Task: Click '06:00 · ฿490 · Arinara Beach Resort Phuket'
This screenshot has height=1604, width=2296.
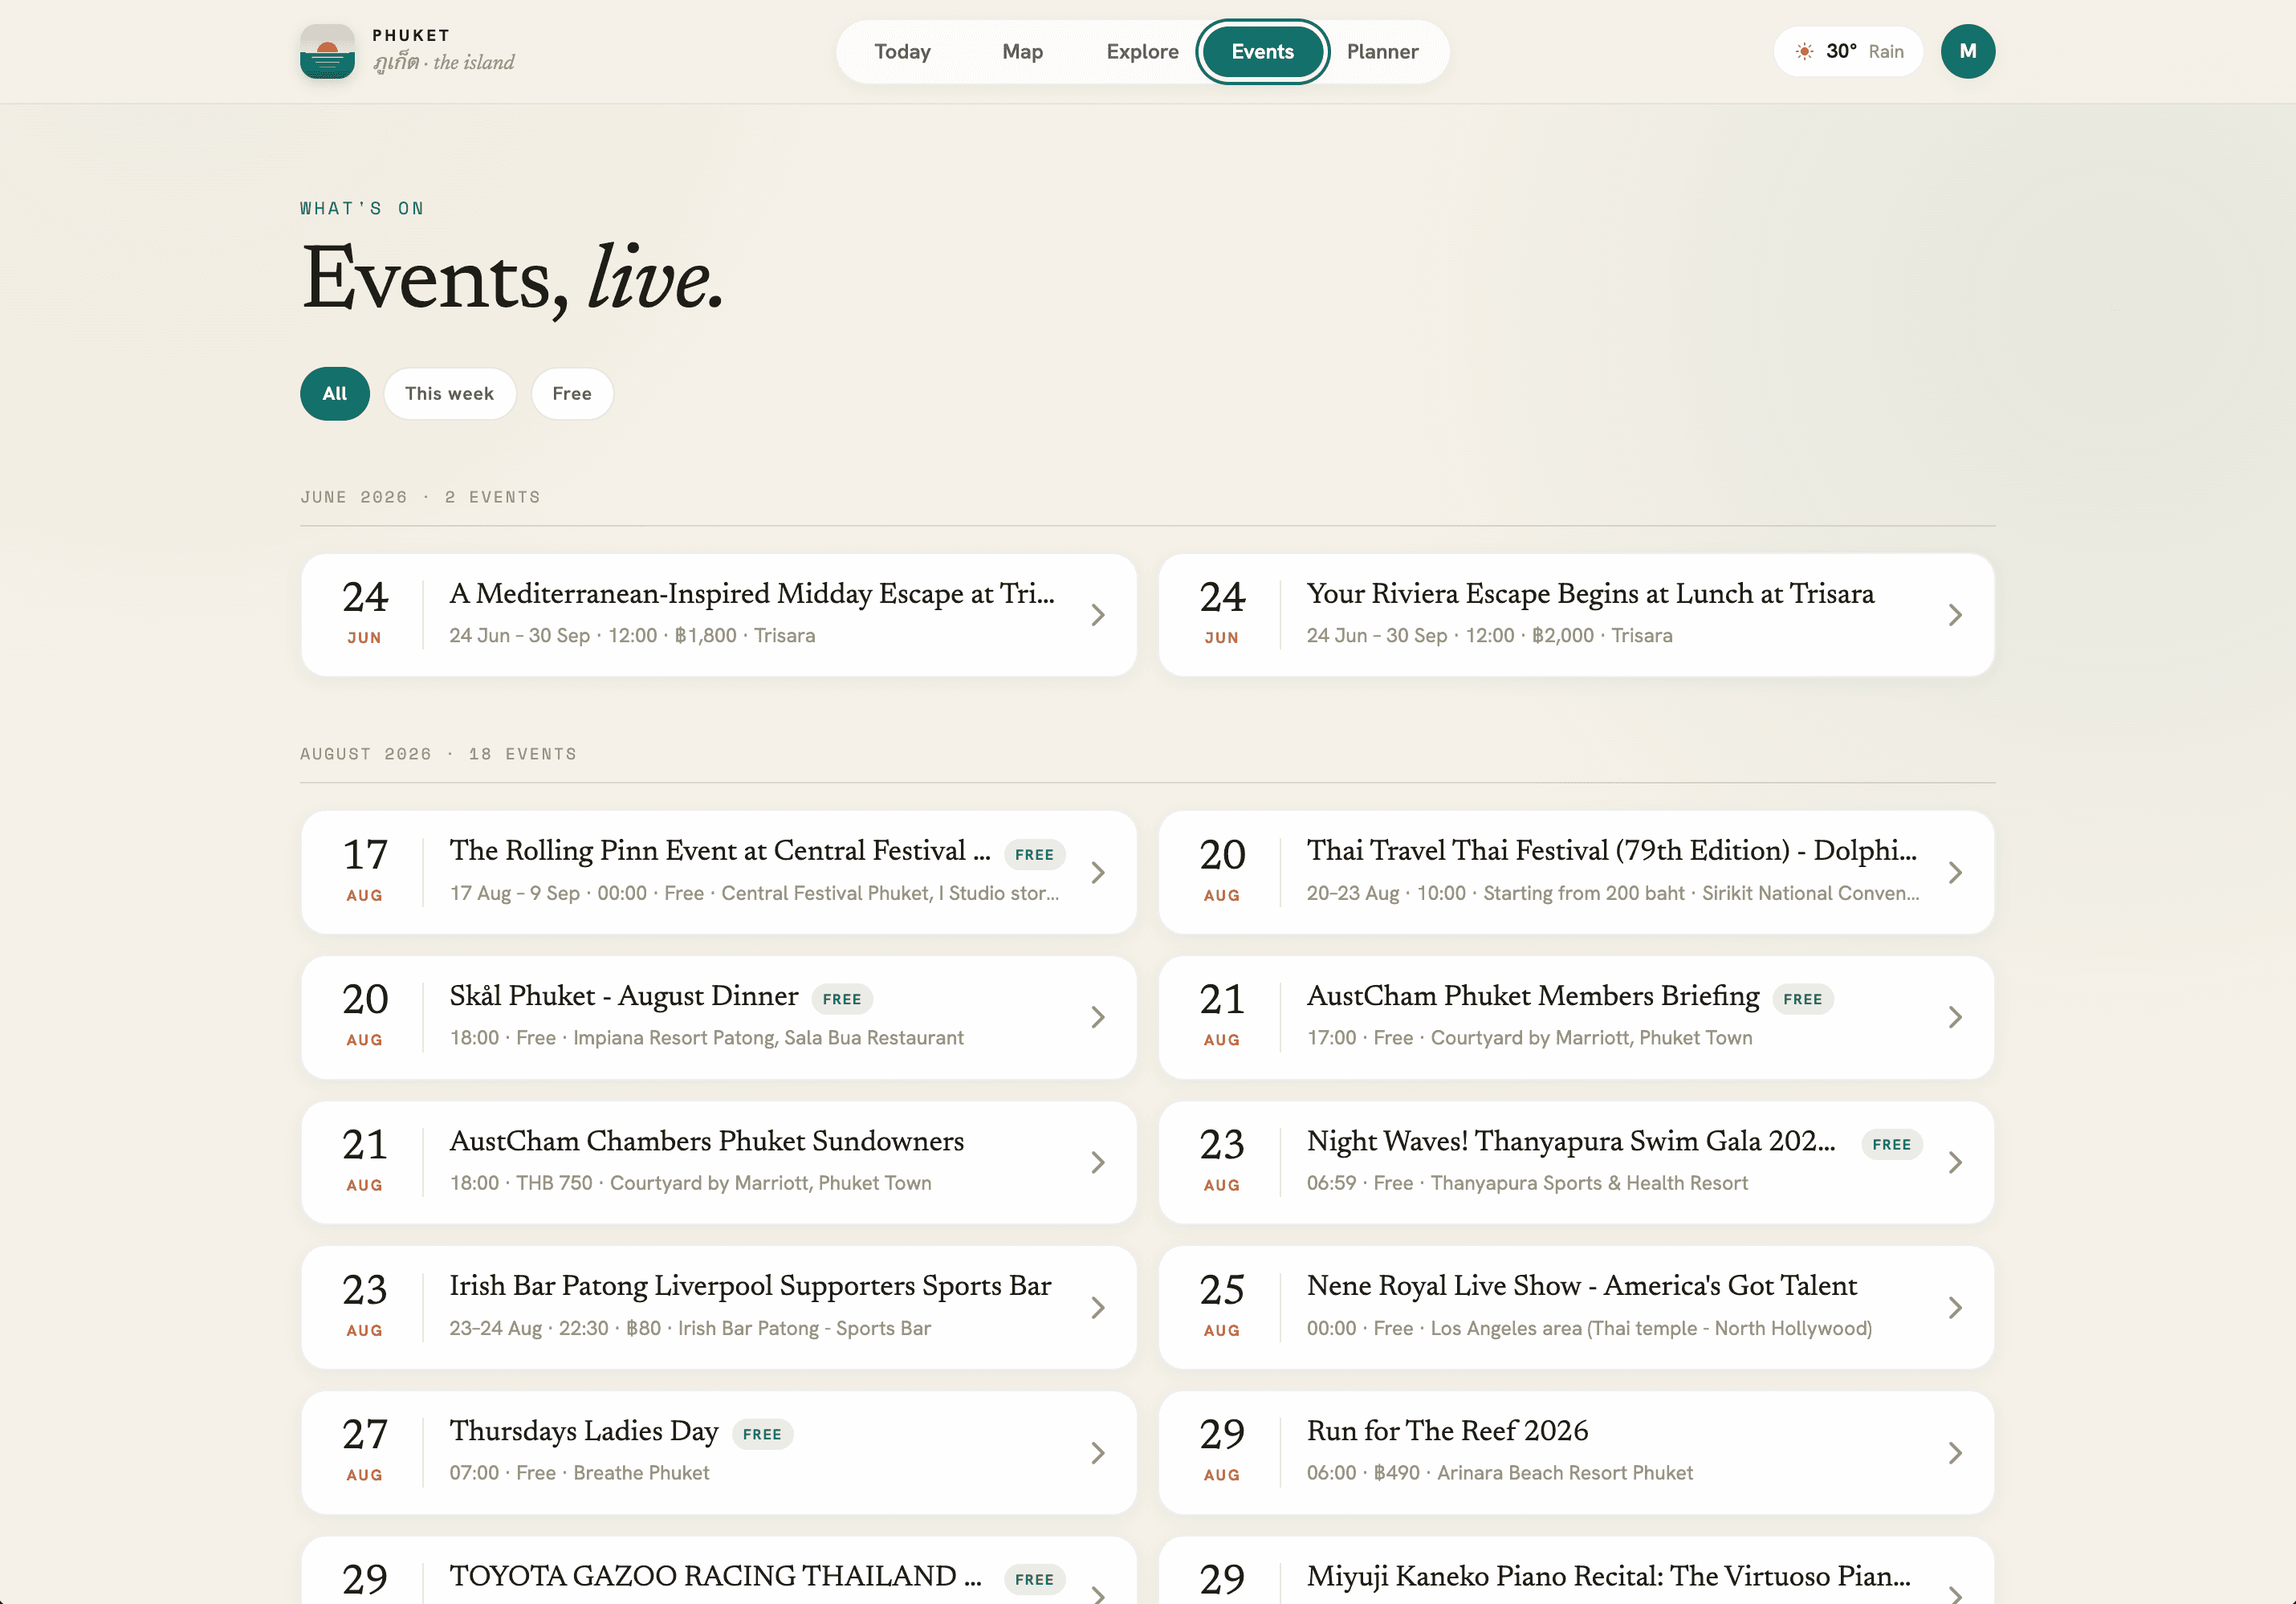Action: pos(1499,1473)
